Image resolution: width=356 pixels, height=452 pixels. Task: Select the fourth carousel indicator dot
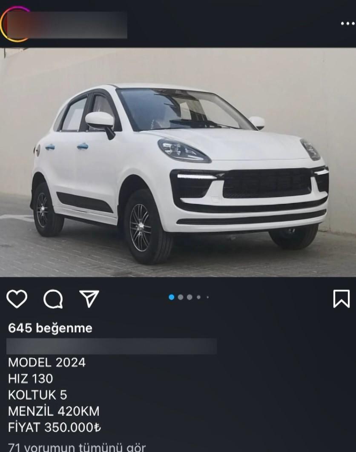198,297
